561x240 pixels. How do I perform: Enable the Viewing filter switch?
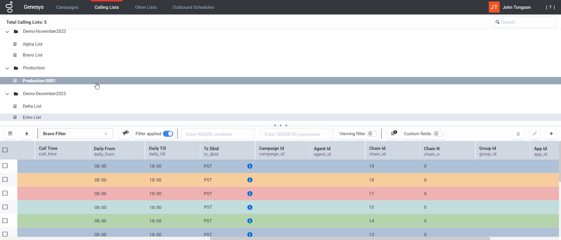click(372, 134)
